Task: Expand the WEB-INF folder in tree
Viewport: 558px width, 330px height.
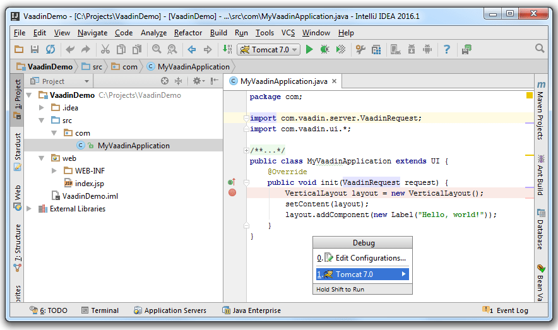Action: 54,171
